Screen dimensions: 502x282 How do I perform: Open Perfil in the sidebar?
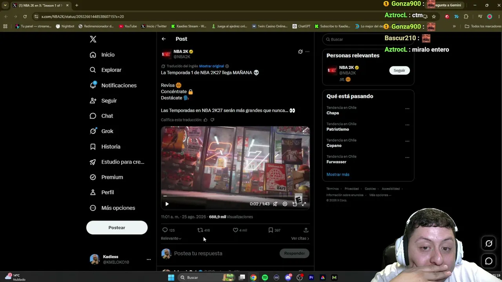click(x=102, y=192)
